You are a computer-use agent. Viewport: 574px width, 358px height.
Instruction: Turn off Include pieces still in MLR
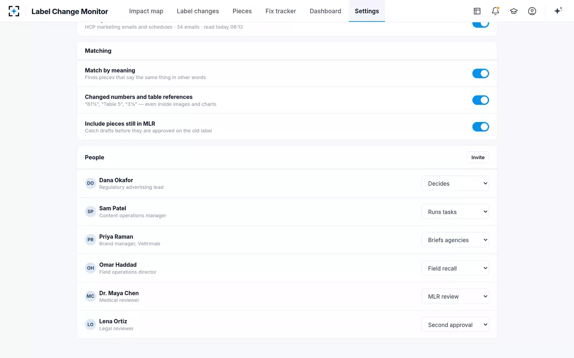pos(481,127)
